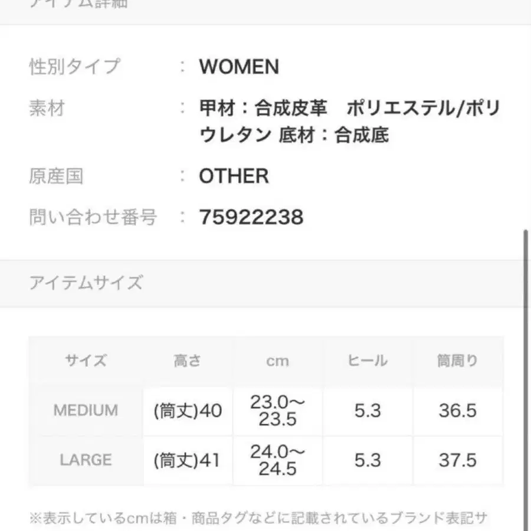Click the 筒周り column header
This screenshot has width=531, height=531.
pyautogui.click(x=457, y=361)
